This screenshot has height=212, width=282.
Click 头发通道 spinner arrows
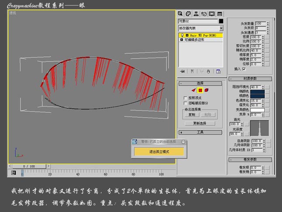tap(268, 33)
